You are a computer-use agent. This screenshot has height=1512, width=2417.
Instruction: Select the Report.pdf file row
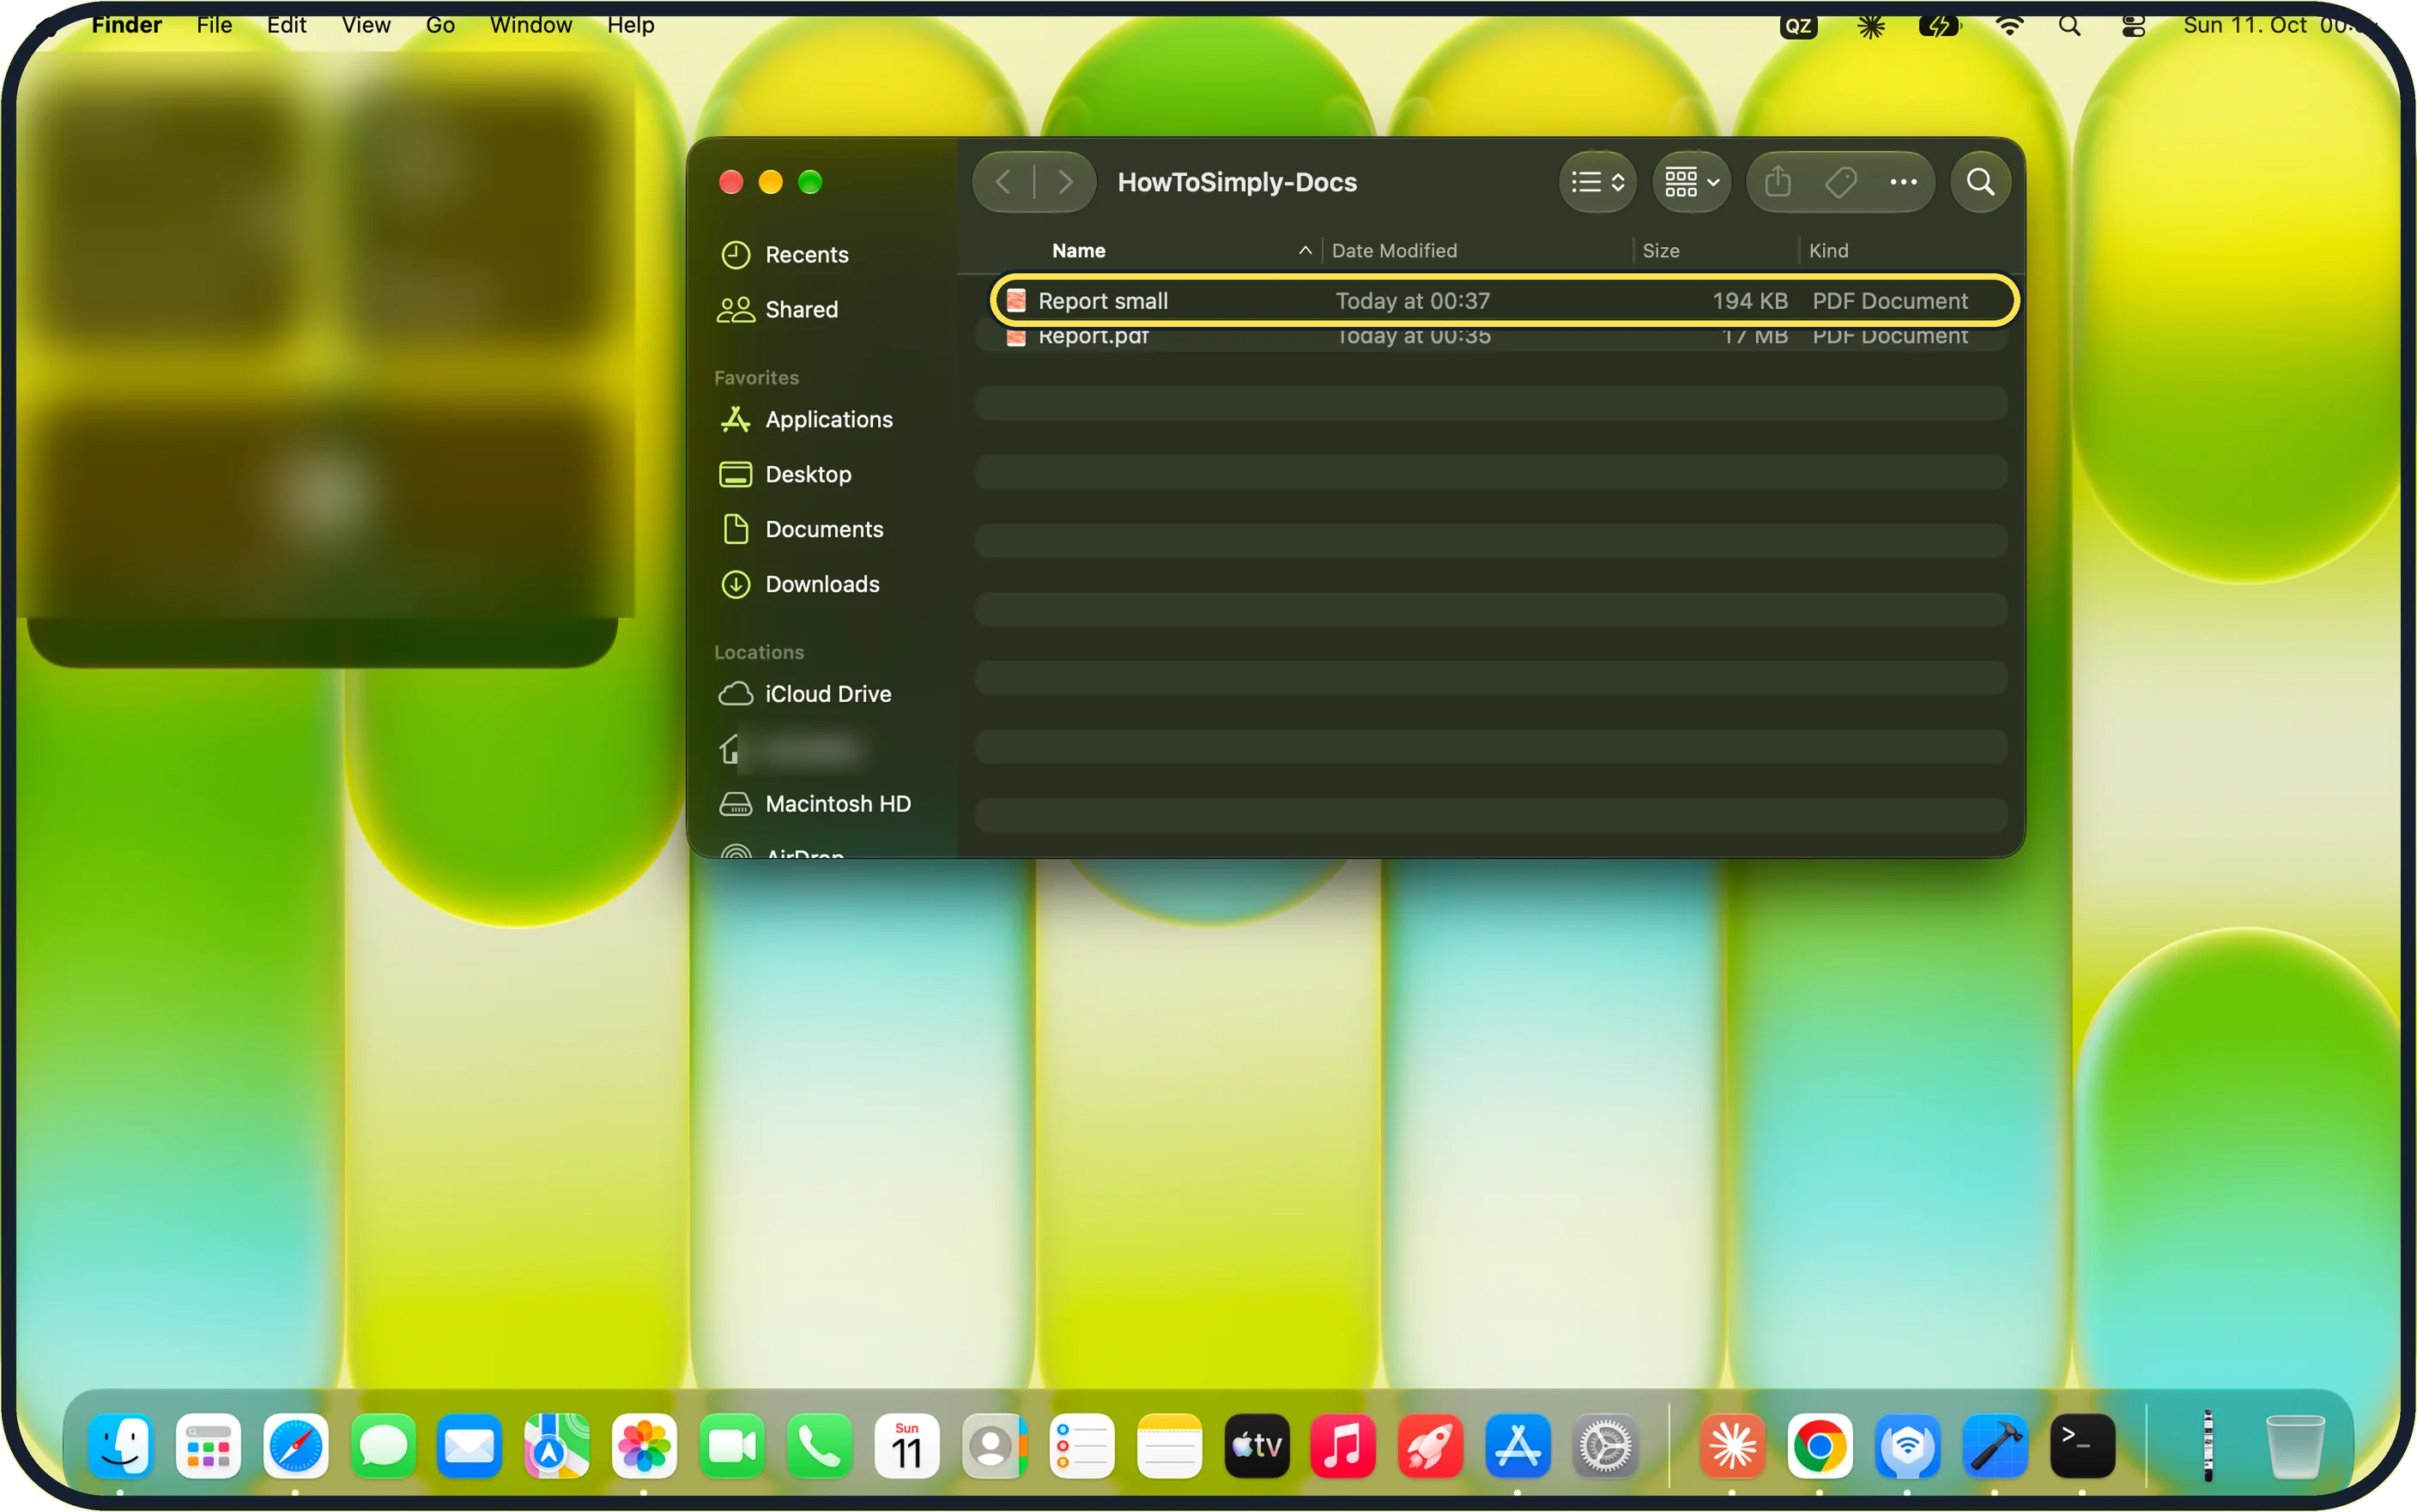(1491, 337)
